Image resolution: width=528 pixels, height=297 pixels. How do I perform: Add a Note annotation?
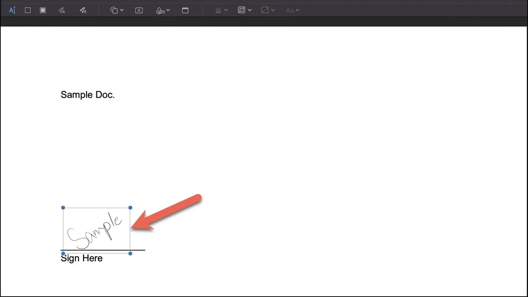point(185,10)
